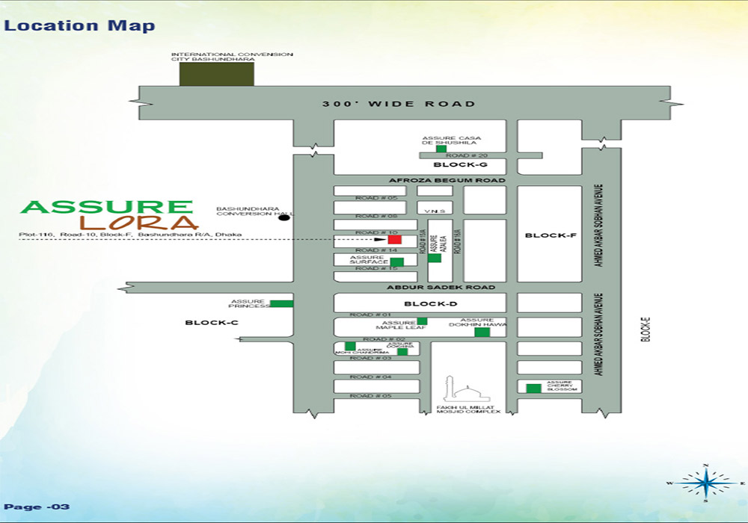This screenshot has height=523, width=748.
Task: Click the Plot-116 Road-10 address line
Action: point(130,235)
